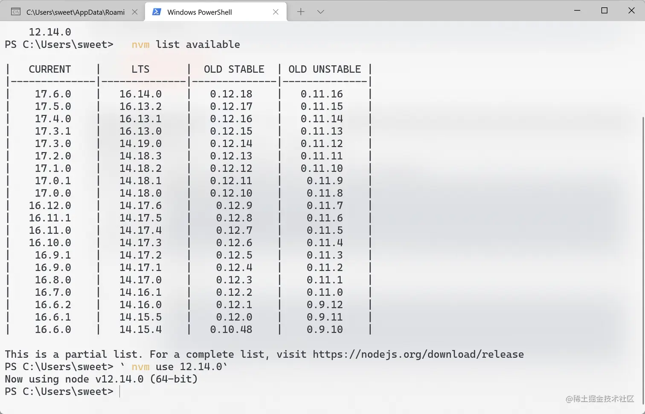Click the OLD UNSTABLE column header

pyautogui.click(x=325, y=69)
